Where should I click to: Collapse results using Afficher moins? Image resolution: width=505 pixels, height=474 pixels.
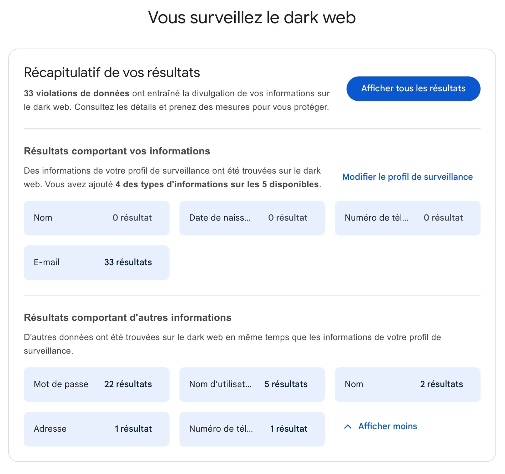pos(387,426)
